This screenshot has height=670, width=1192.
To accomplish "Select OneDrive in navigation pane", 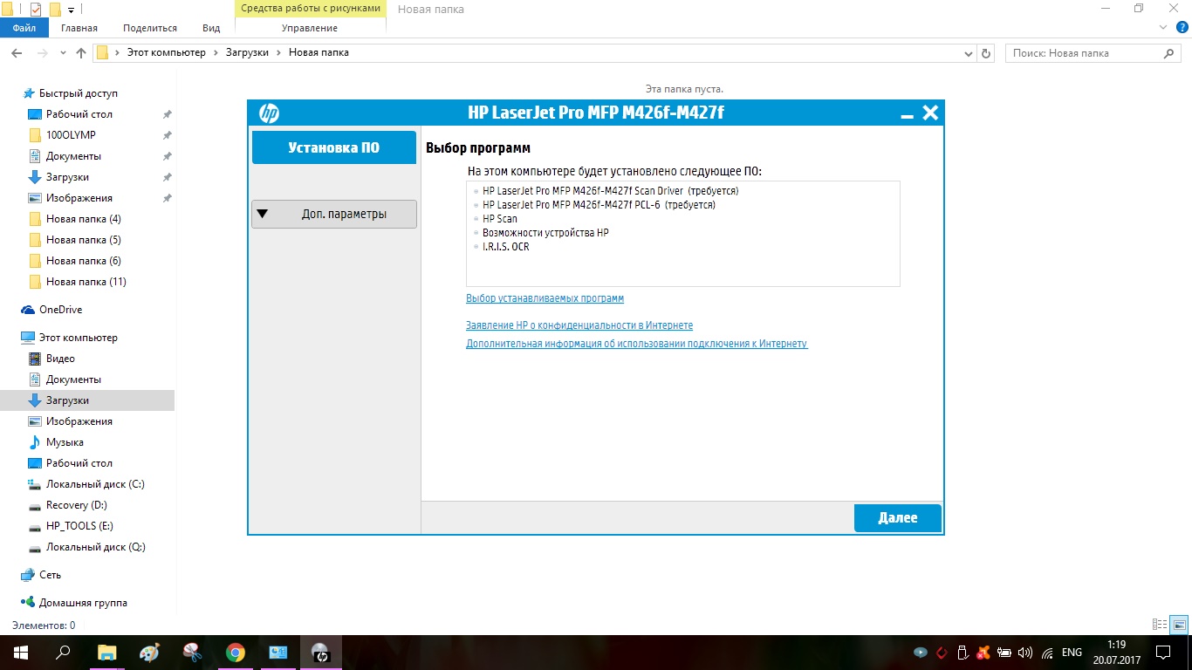I will click(x=60, y=310).
